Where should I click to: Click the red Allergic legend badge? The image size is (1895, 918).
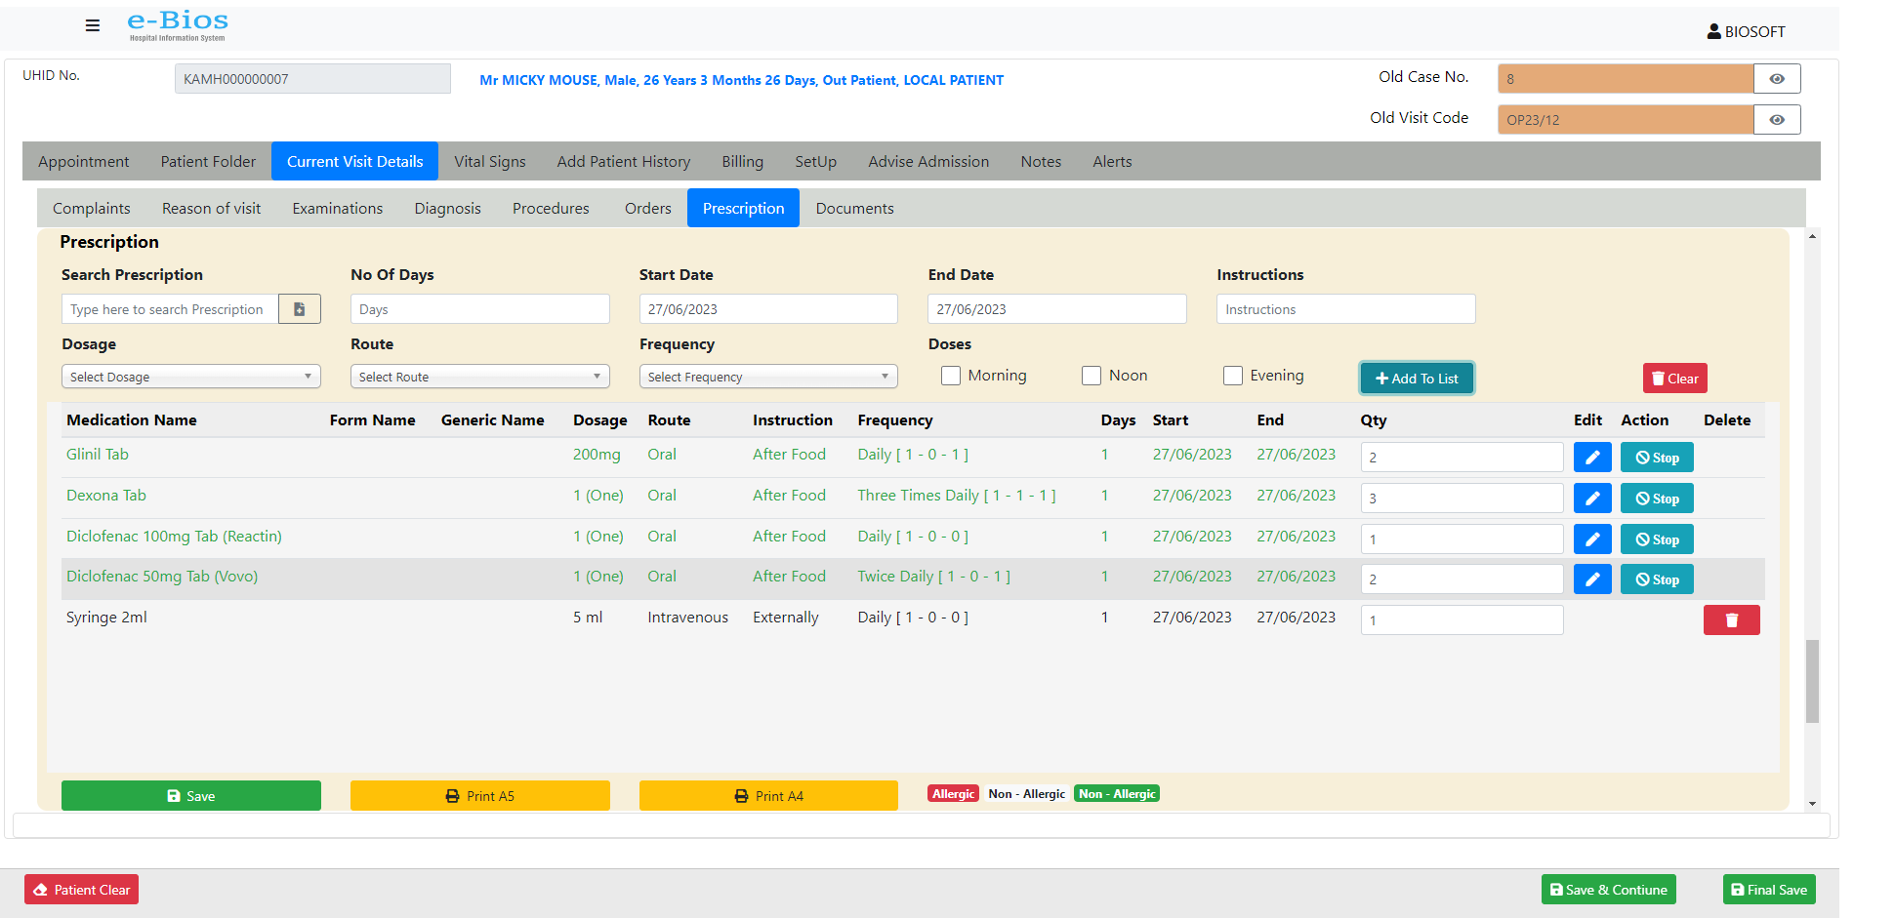(x=954, y=794)
